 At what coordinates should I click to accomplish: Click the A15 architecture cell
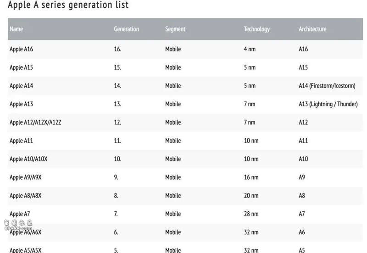point(303,67)
